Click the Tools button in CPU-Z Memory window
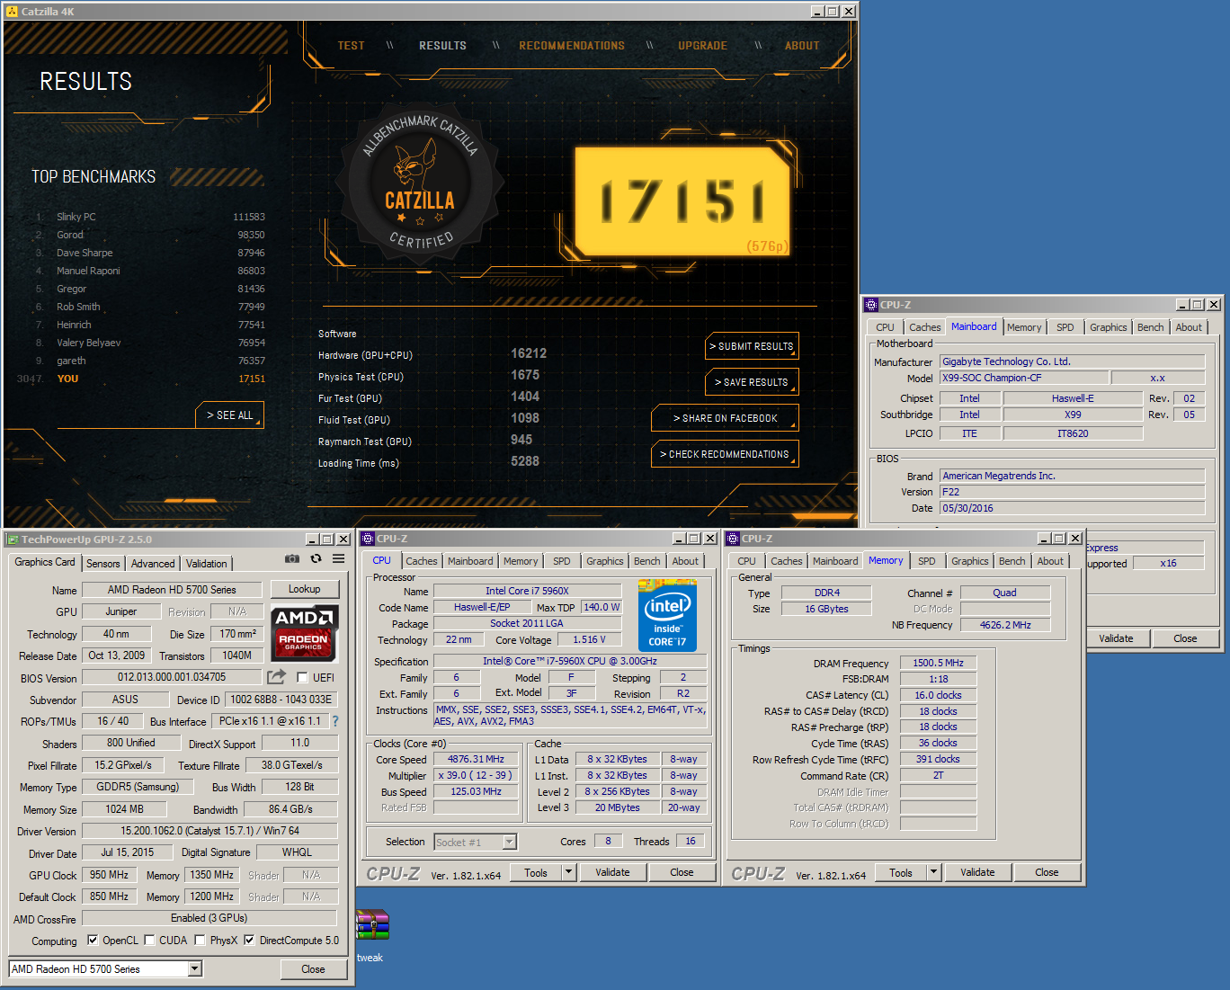Viewport: 1230px width, 990px height. tap(901, 872)
